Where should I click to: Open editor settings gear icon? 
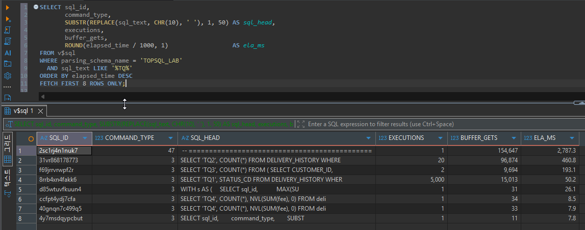pos(8,75)
